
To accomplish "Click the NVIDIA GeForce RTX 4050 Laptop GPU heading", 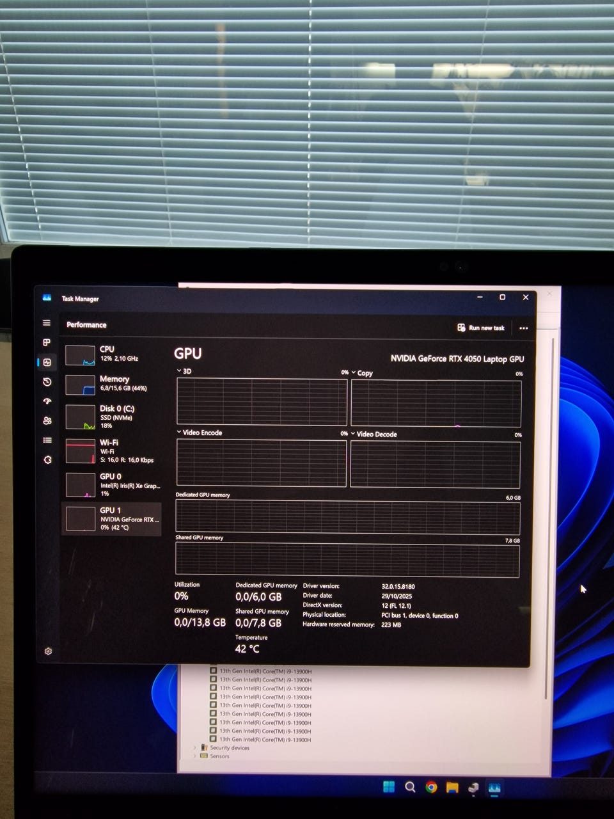I will click(457, 359).
